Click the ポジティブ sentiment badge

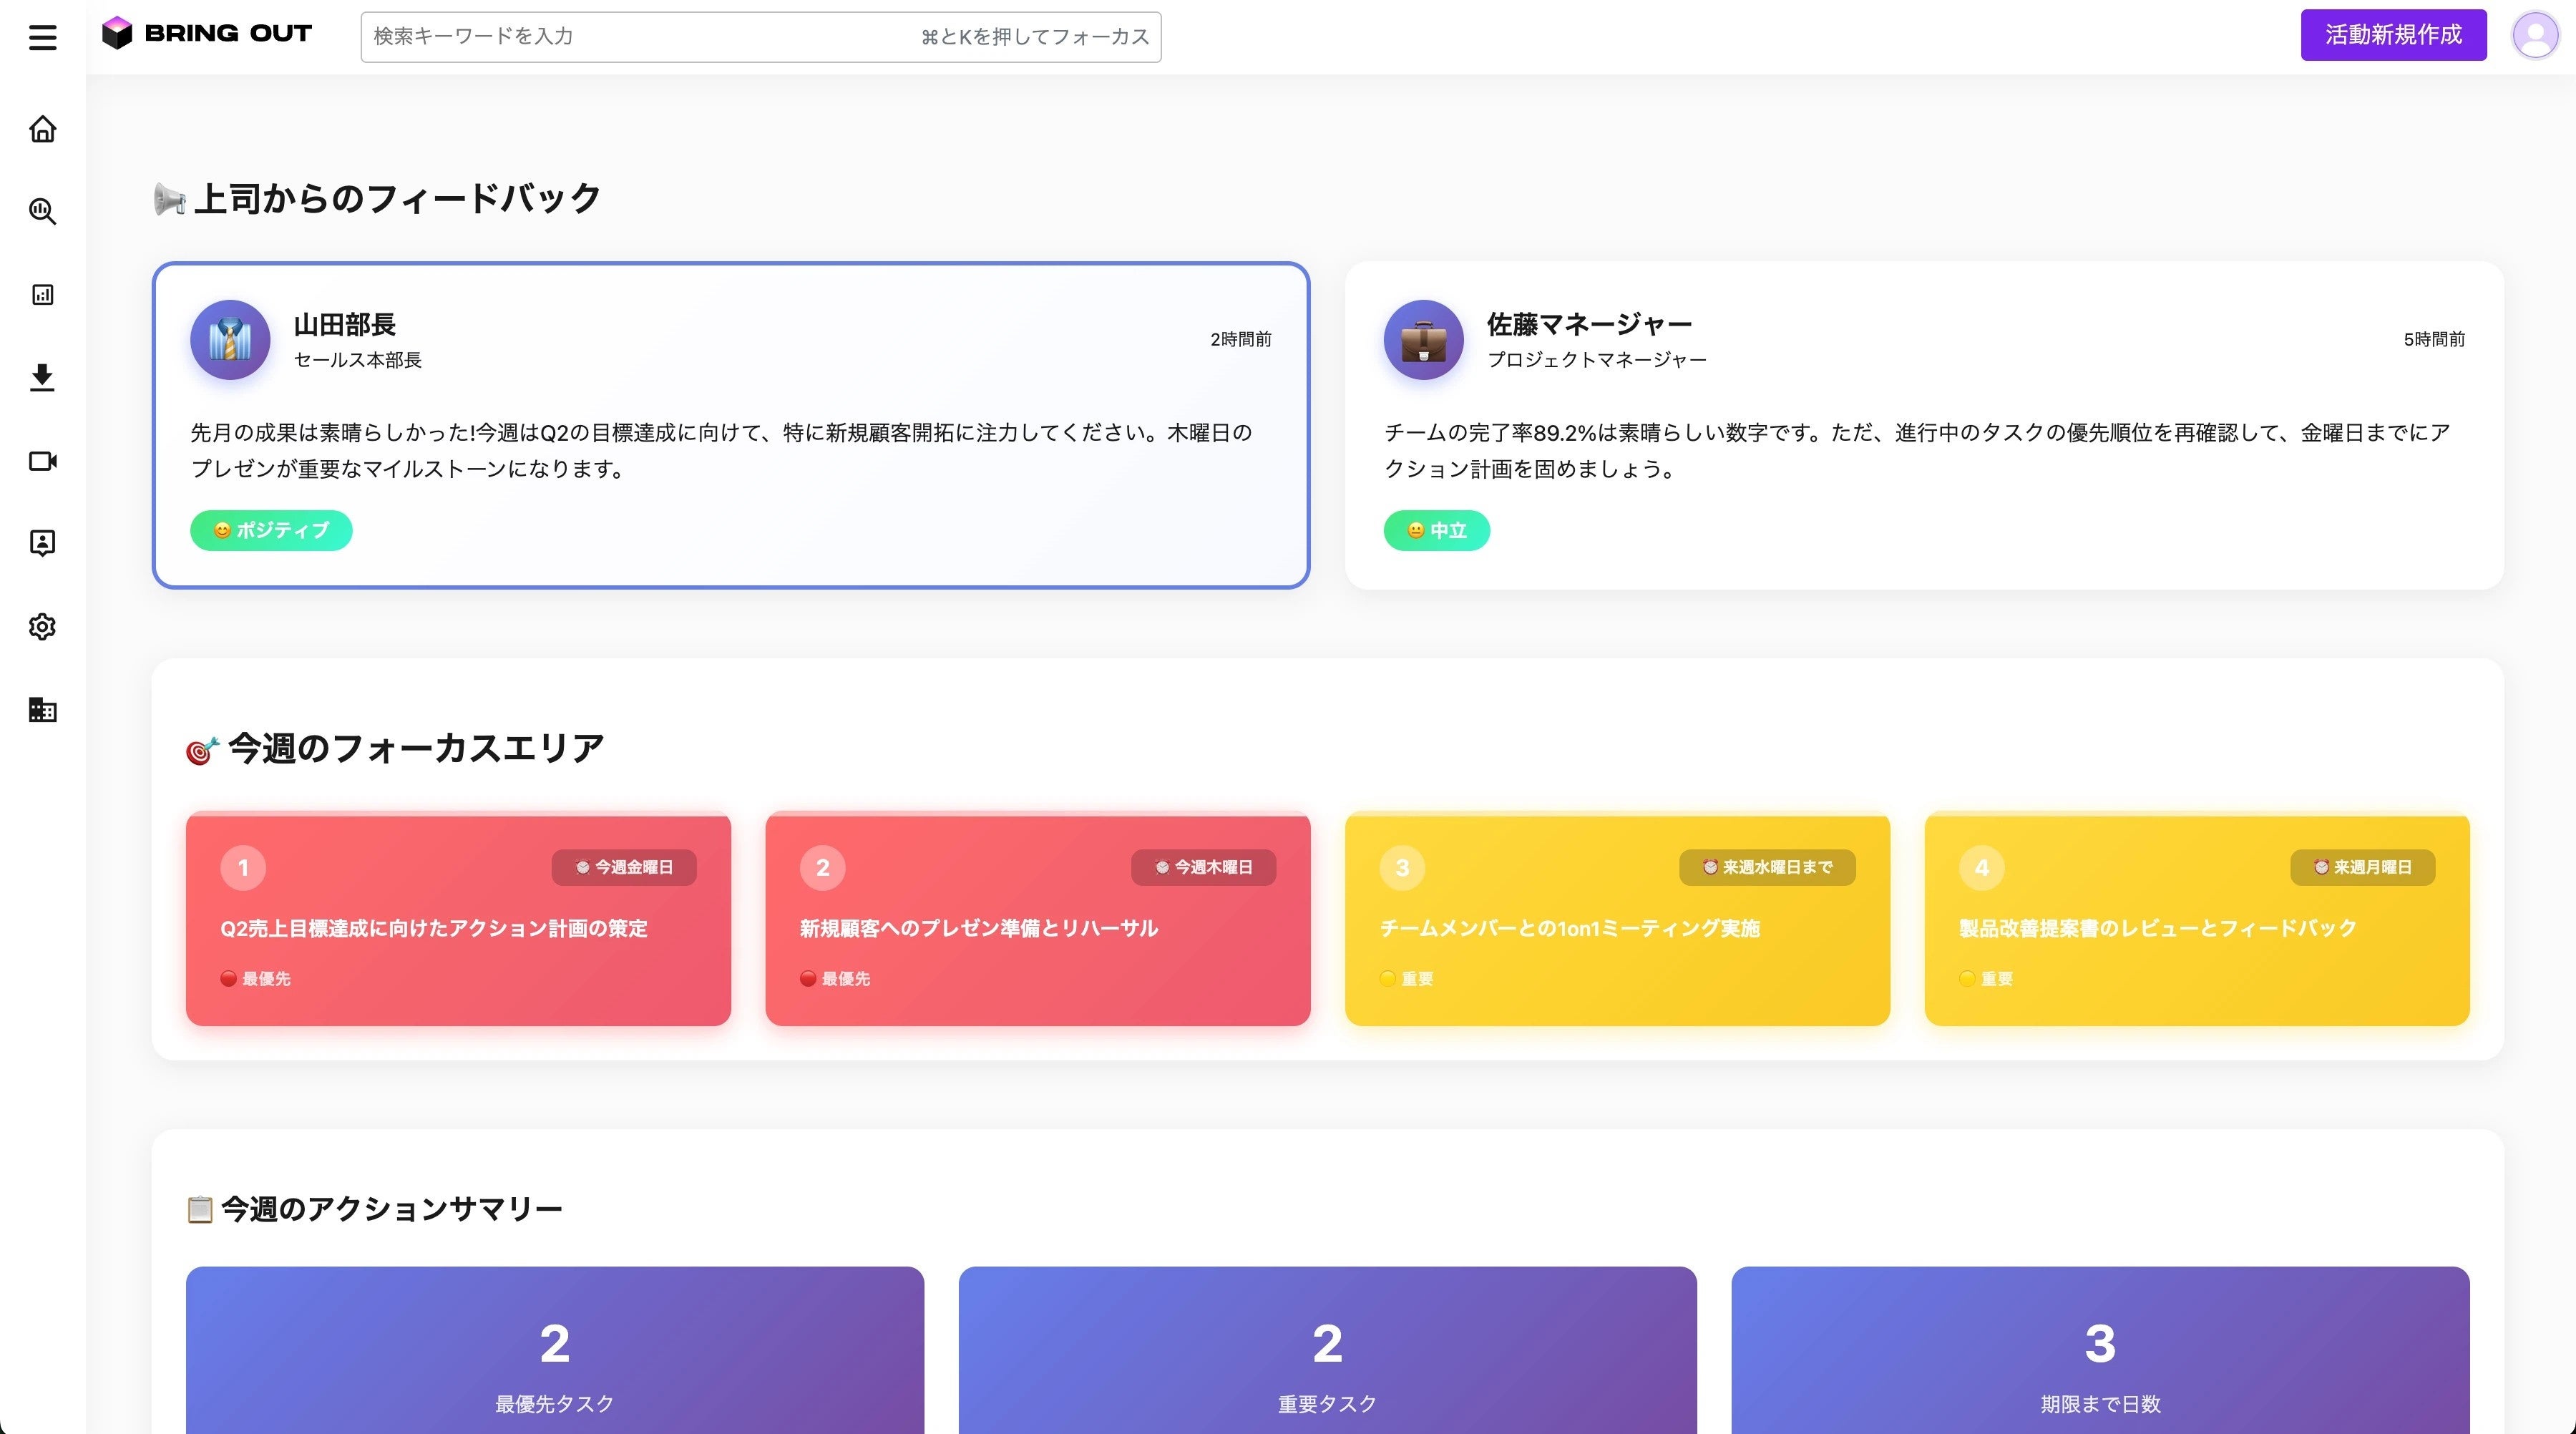(271, 530)
